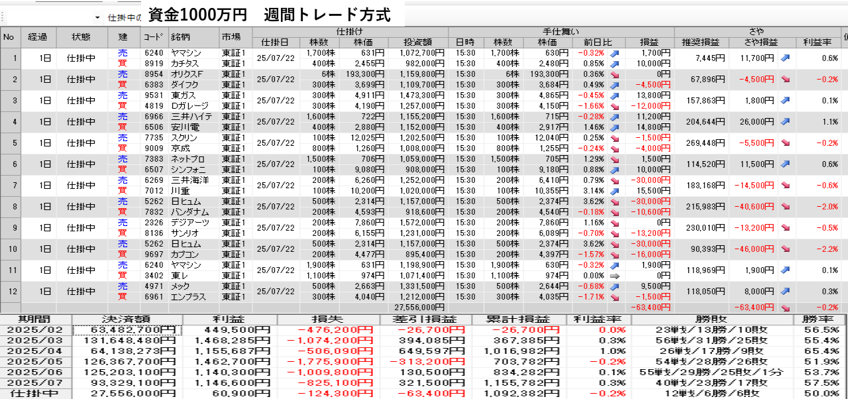Click the さや損益 column header
This screenshot has height=399, width=848.
pyautogui.click(x=757, y=42)
